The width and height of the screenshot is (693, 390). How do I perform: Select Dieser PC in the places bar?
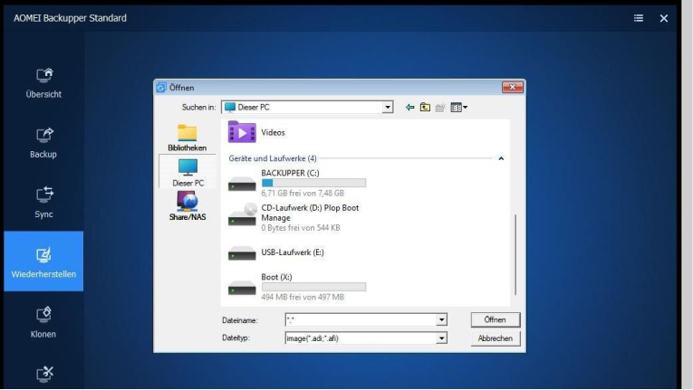188,172
